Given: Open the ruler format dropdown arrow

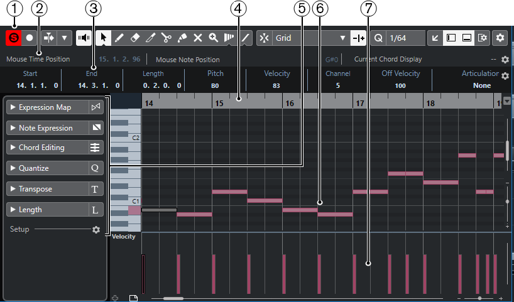Looking at the screenshot, I should pyautogui.click(x=507, y=101).
